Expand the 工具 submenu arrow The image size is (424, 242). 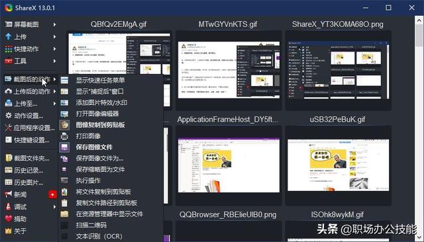coord(54,61)
